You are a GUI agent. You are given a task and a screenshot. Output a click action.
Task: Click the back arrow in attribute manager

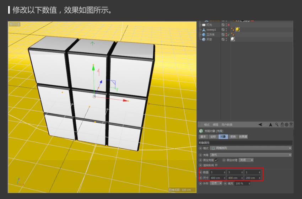tap(260, 125)
